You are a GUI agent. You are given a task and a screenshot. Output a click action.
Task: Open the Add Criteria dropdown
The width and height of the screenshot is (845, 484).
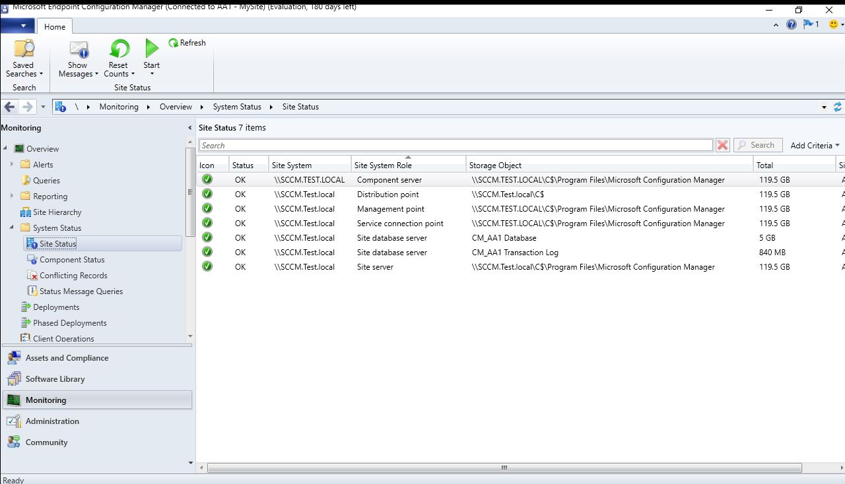coord(815,144)
